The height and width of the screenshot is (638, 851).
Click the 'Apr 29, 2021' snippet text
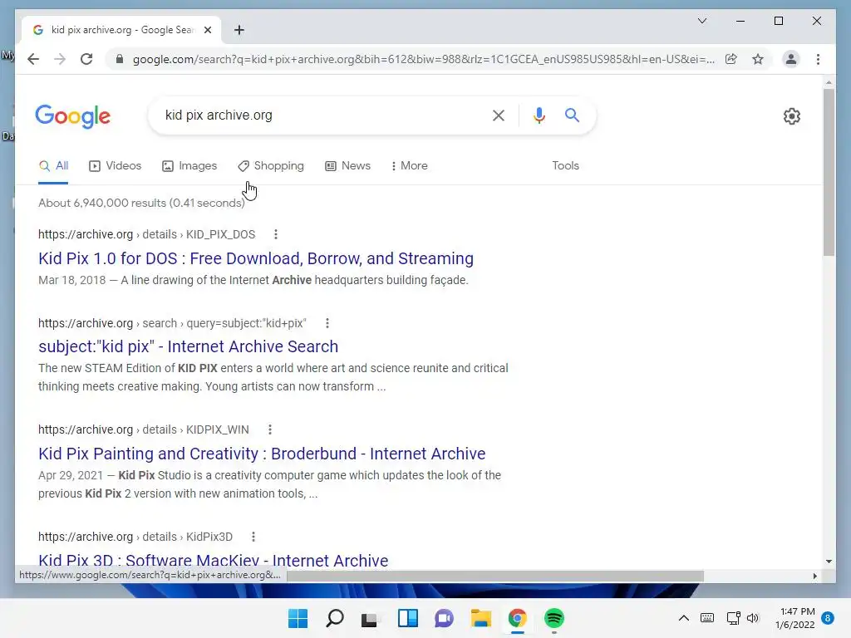coord(71,476)
